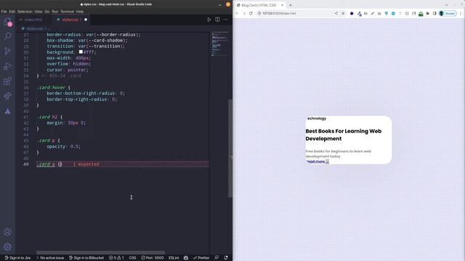Click the editor minimap
Viewport: 465px width, 261px height.
[220, 43]
